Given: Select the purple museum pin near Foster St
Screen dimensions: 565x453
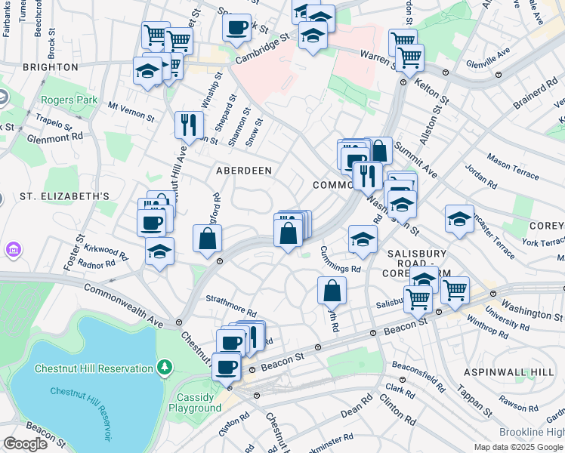Looking at the screenshot, I should coord(14,249).
